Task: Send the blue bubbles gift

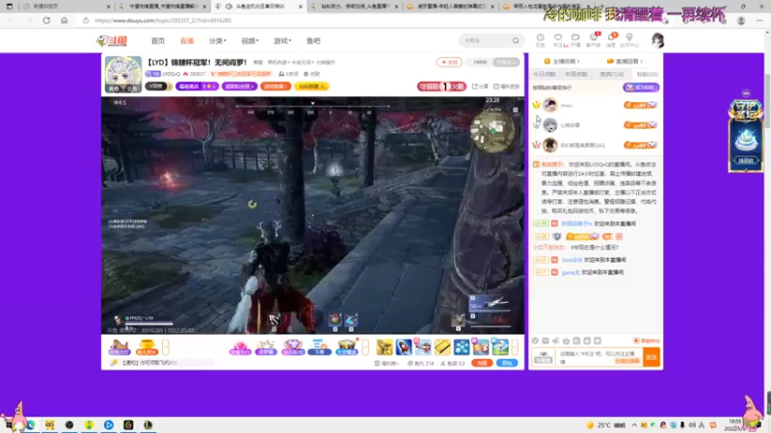Action: [462, 347]
